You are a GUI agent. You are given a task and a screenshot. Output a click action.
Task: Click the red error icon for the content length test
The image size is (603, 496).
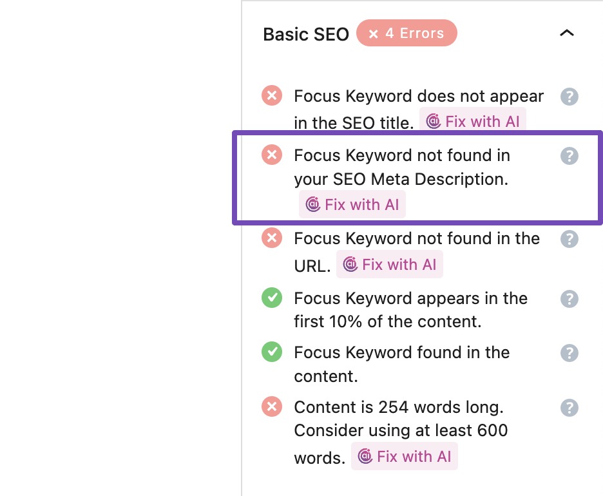(x=271, y=406)
